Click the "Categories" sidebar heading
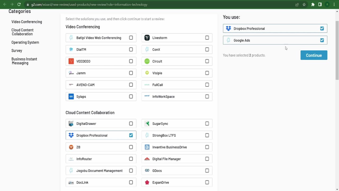This screenshot has height=191, width=339. (20, 11)
